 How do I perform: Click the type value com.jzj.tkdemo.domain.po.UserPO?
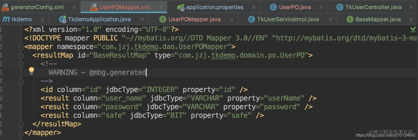(x=241, y=55)
